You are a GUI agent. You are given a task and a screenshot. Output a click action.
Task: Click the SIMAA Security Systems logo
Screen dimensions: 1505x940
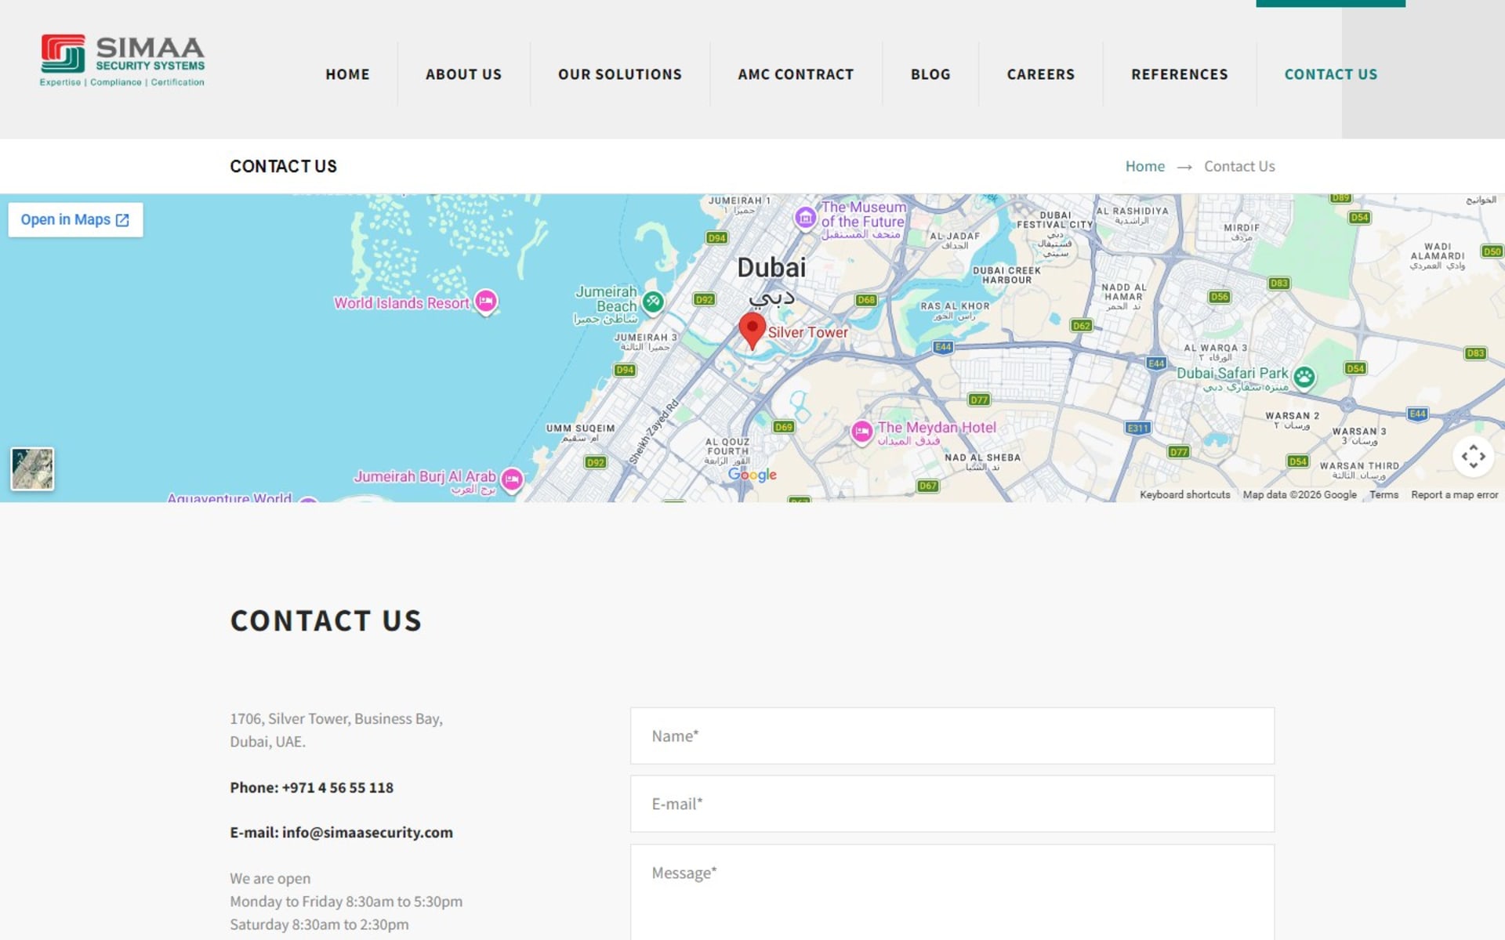(122, 60)
